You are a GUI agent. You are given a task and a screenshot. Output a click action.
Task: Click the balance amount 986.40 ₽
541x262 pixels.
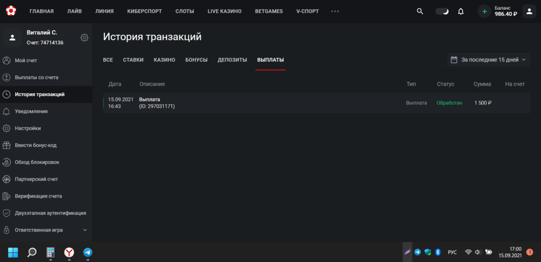(x=506, y=14)
